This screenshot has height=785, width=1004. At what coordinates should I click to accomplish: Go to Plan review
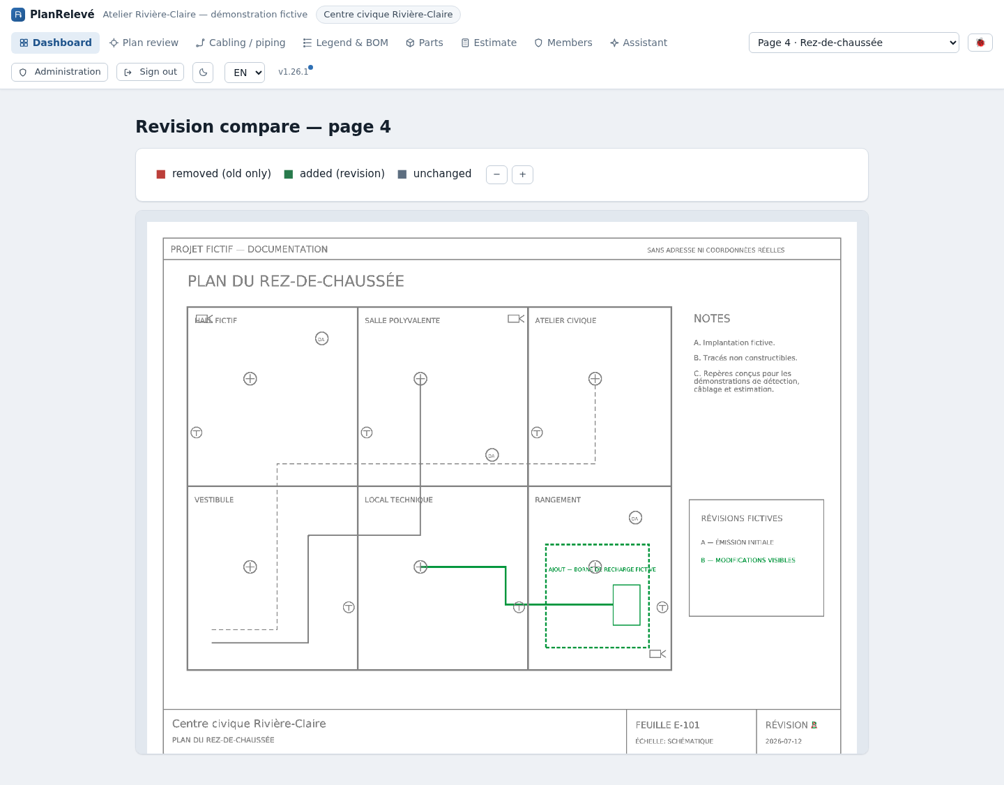144,43
